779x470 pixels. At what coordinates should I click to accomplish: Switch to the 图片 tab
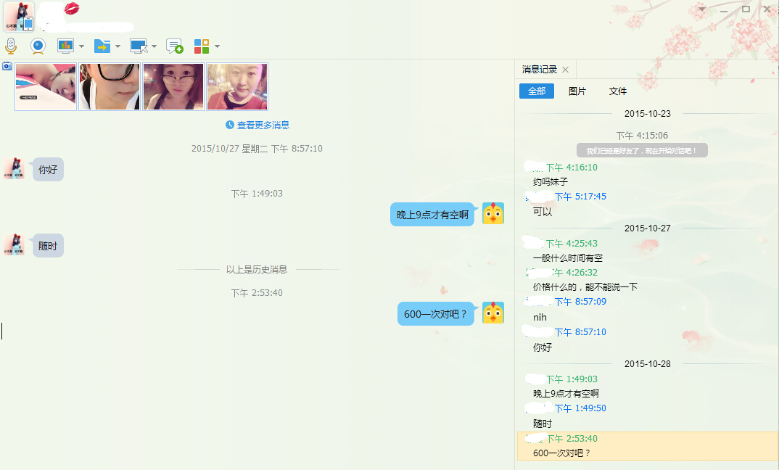tap(577, 91)
